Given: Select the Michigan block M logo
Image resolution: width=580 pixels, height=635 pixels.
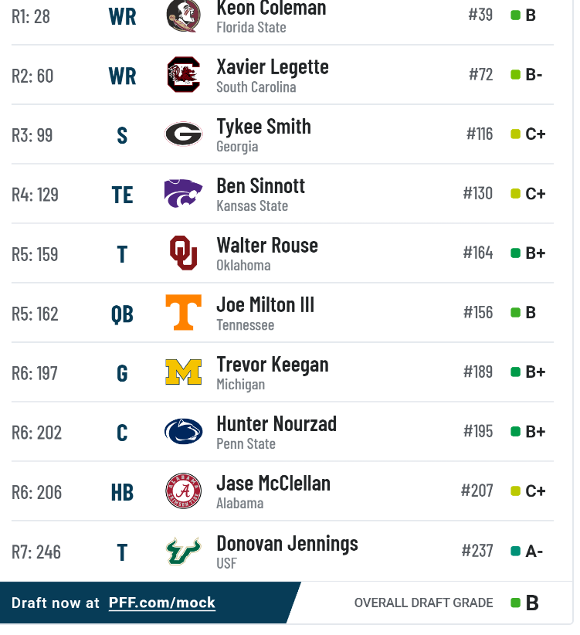Looking at the screenshot, I should tap(183, 372).
